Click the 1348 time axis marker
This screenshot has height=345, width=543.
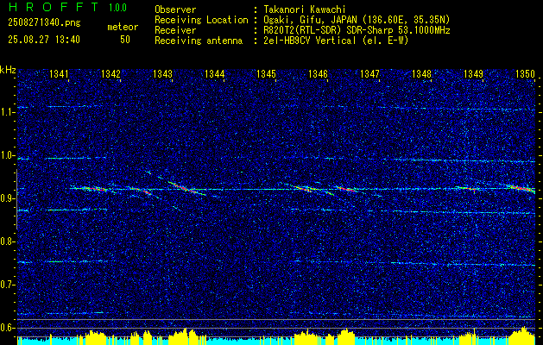click(422, 73)
